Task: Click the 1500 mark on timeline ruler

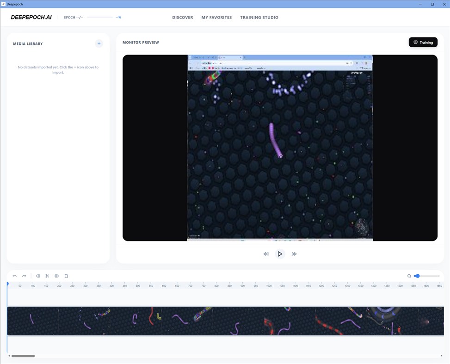Action: pyautogui.click(x=400, y=286)
